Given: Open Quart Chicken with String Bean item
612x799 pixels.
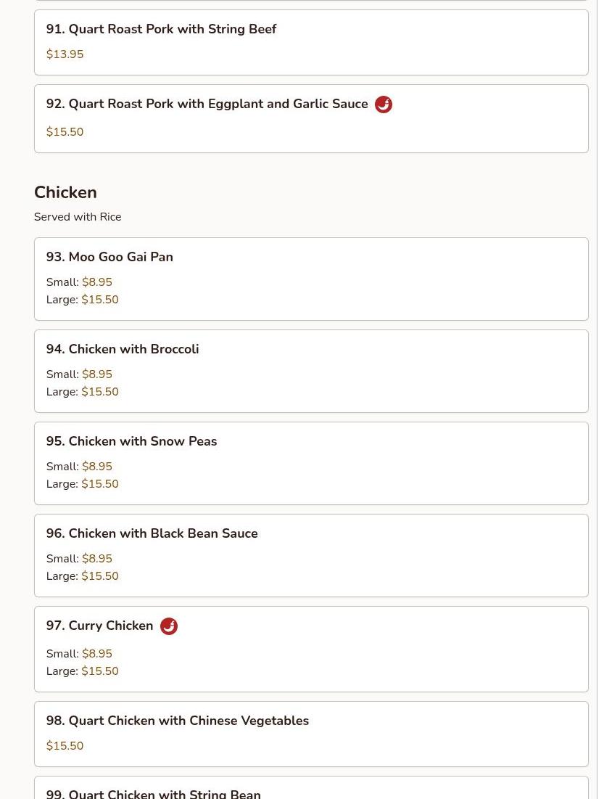Looking at the screenshot, I should pyautogui.click(x=153, y=793).
